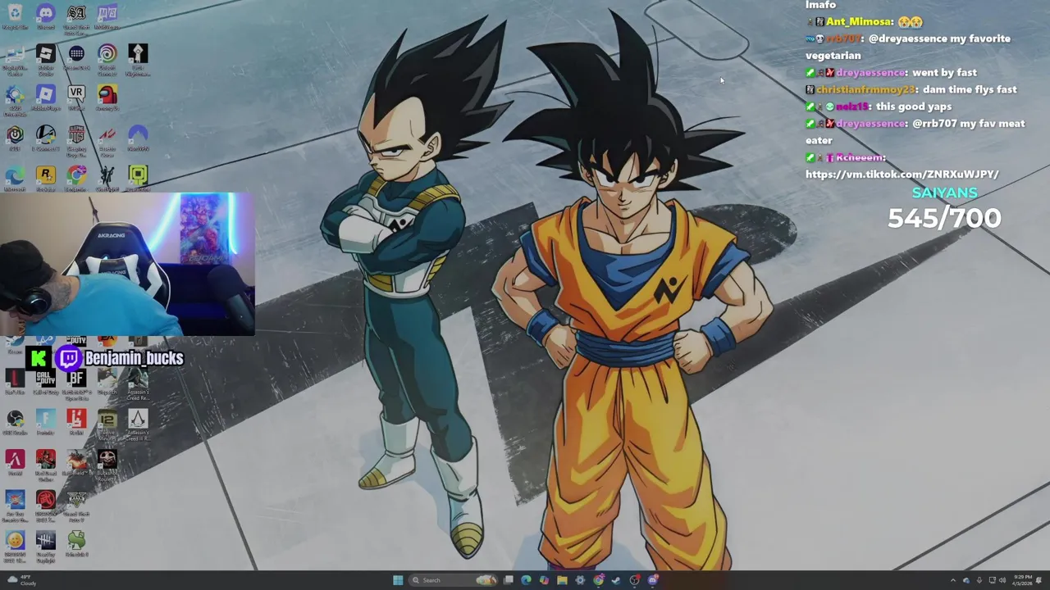
Task: Open the Roblox Studio desktop shortcut
Action: tap(46, 61)
